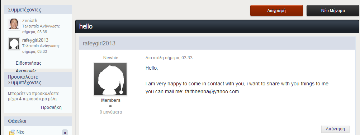Click the unread count badge for Νέο

pyautogui.click(x=65, y=133)
